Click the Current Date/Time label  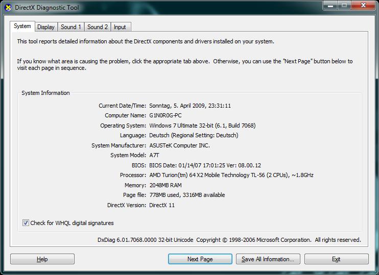click(122, 106)
